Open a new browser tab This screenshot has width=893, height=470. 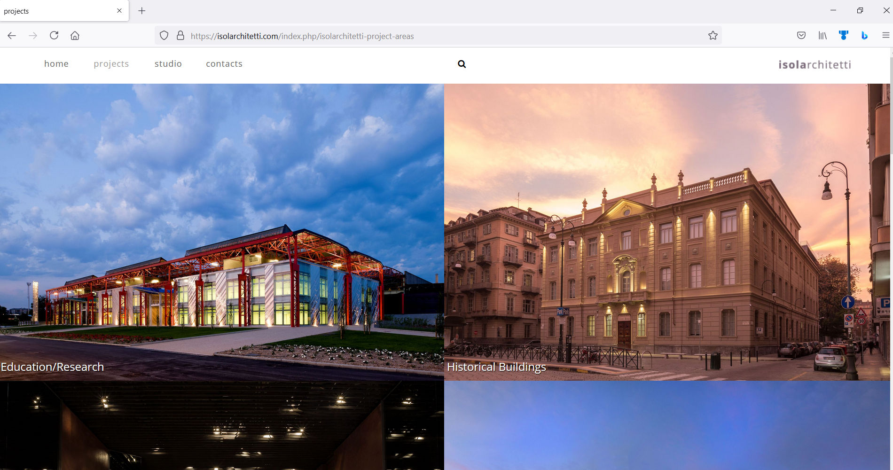click(x=142, y=11)
